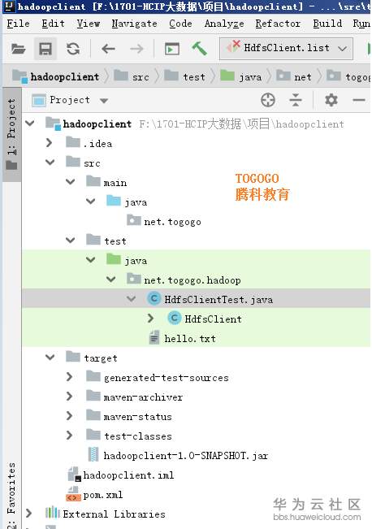Collapse java folder under main
The height and width of the screenshot is (529, 372).
[x=90, y=202]
